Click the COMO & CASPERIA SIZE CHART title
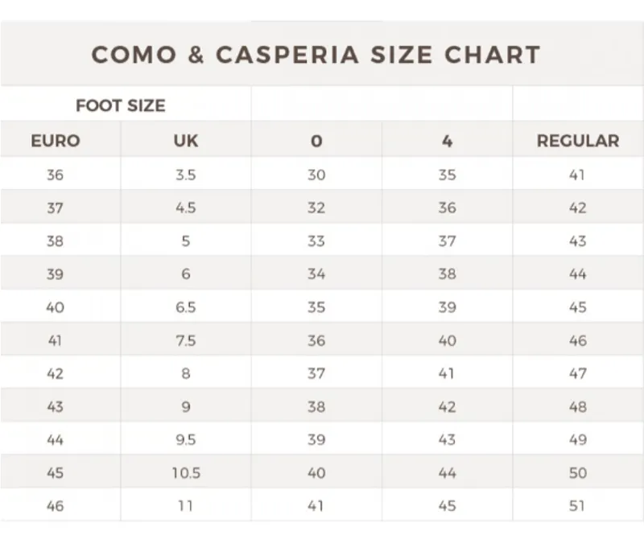This screenshot has width=644, height=535. coord(316,55)
